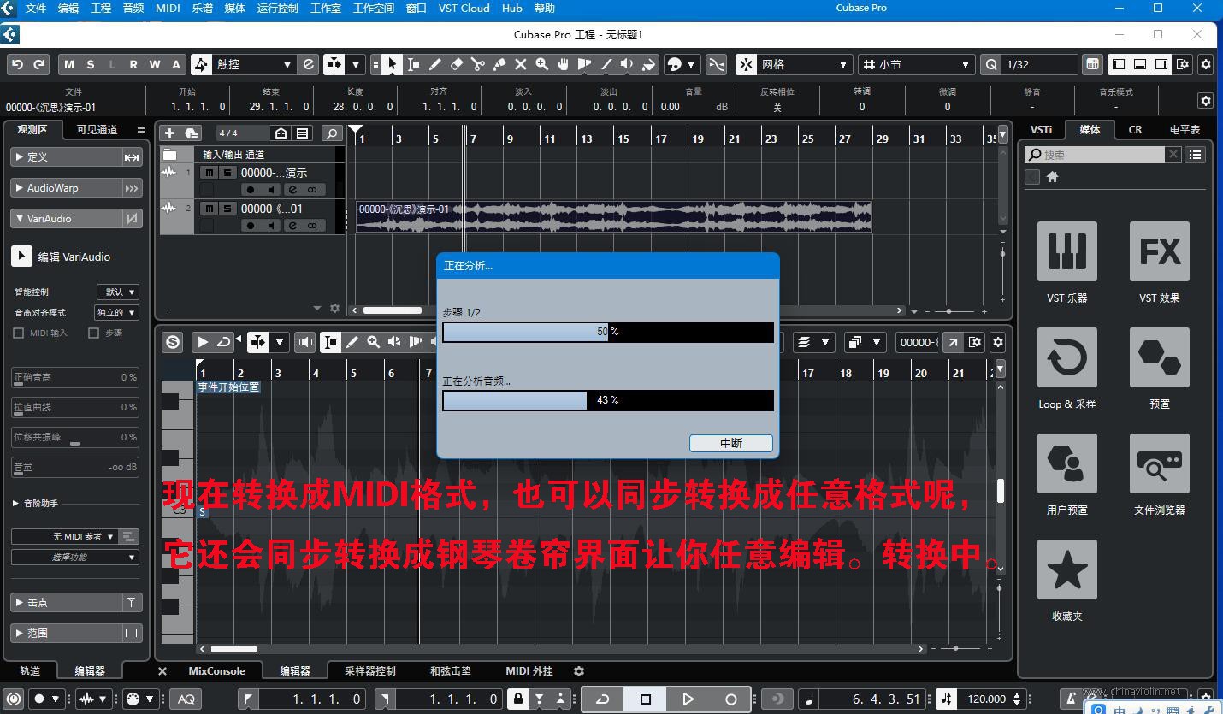Viewport: 1223px width, 714px height.
Task: Open the VST Cloud menu
Action: [x=464, y=9]
